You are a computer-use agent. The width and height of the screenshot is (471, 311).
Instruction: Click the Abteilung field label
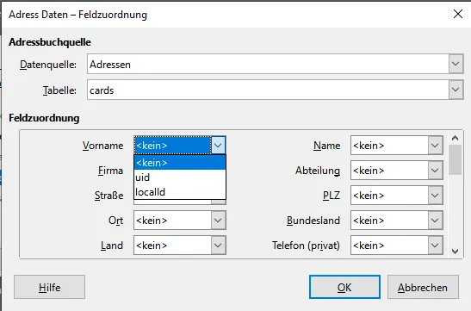318,171
